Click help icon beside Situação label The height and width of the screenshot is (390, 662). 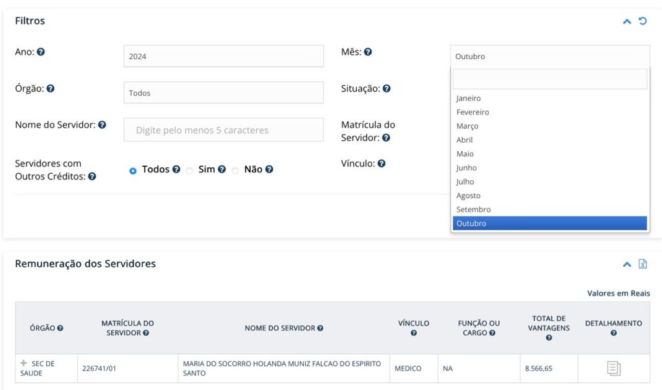386,88
